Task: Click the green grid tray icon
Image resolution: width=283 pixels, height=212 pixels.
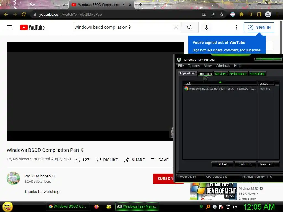Action: coord(201,207)
